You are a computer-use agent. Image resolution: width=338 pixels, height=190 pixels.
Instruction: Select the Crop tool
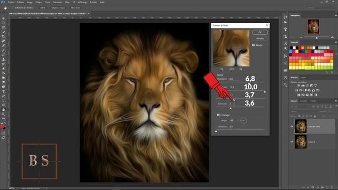[3, 36]
